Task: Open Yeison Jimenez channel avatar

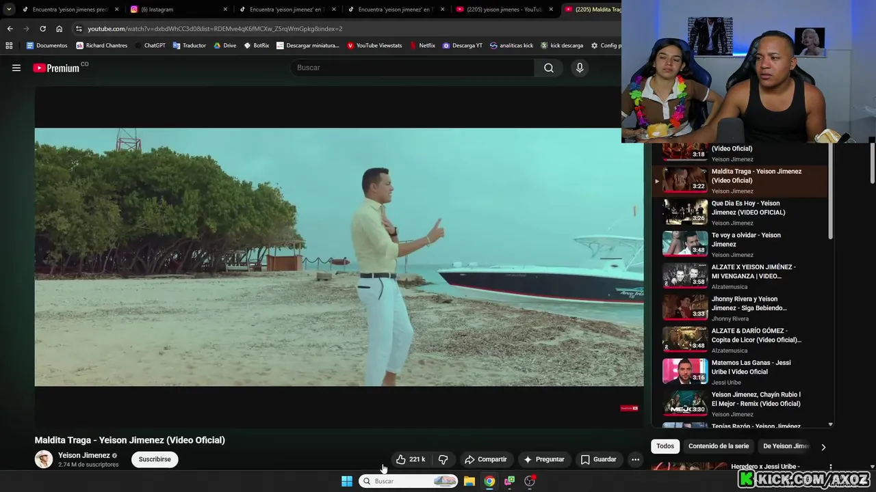Action: coord(44,459)
